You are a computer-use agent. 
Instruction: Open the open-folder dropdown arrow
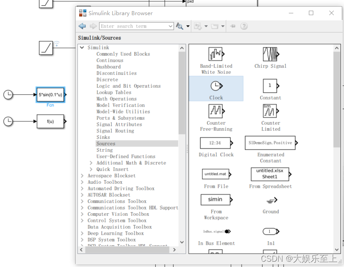[x=223, y=26]
